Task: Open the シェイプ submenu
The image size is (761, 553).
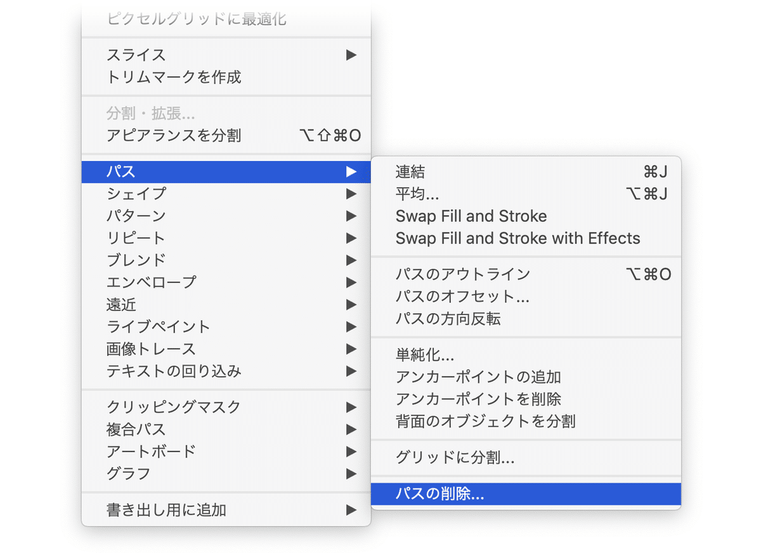Action: pos(226,193)
